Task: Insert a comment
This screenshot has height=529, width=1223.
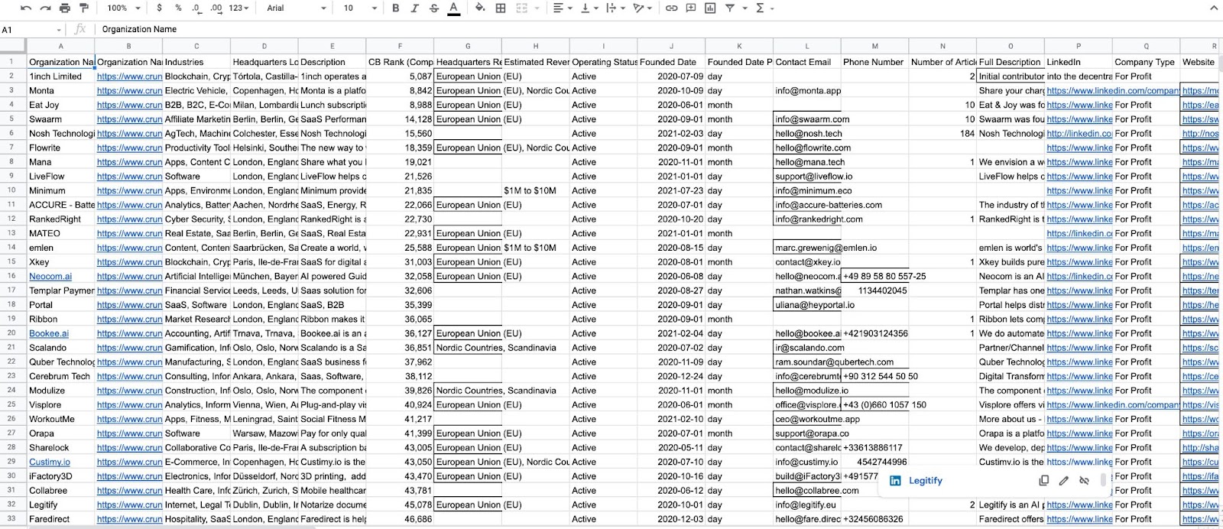Action: [x=691, y=8]
